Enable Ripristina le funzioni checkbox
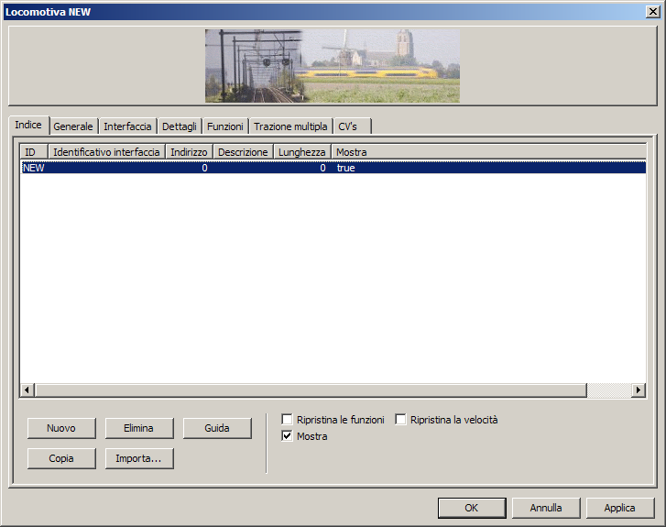Screen dimensions: 666x527 [289, 420]
